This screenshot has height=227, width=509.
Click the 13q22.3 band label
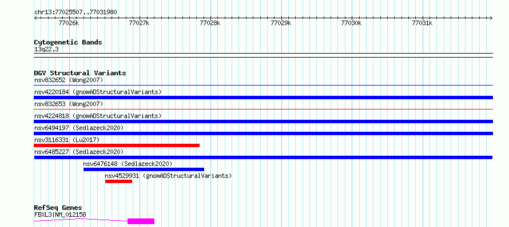(x=46, y=50)
